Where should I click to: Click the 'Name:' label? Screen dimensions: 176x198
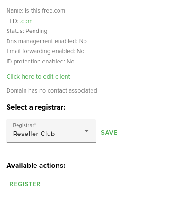(15, 11)
